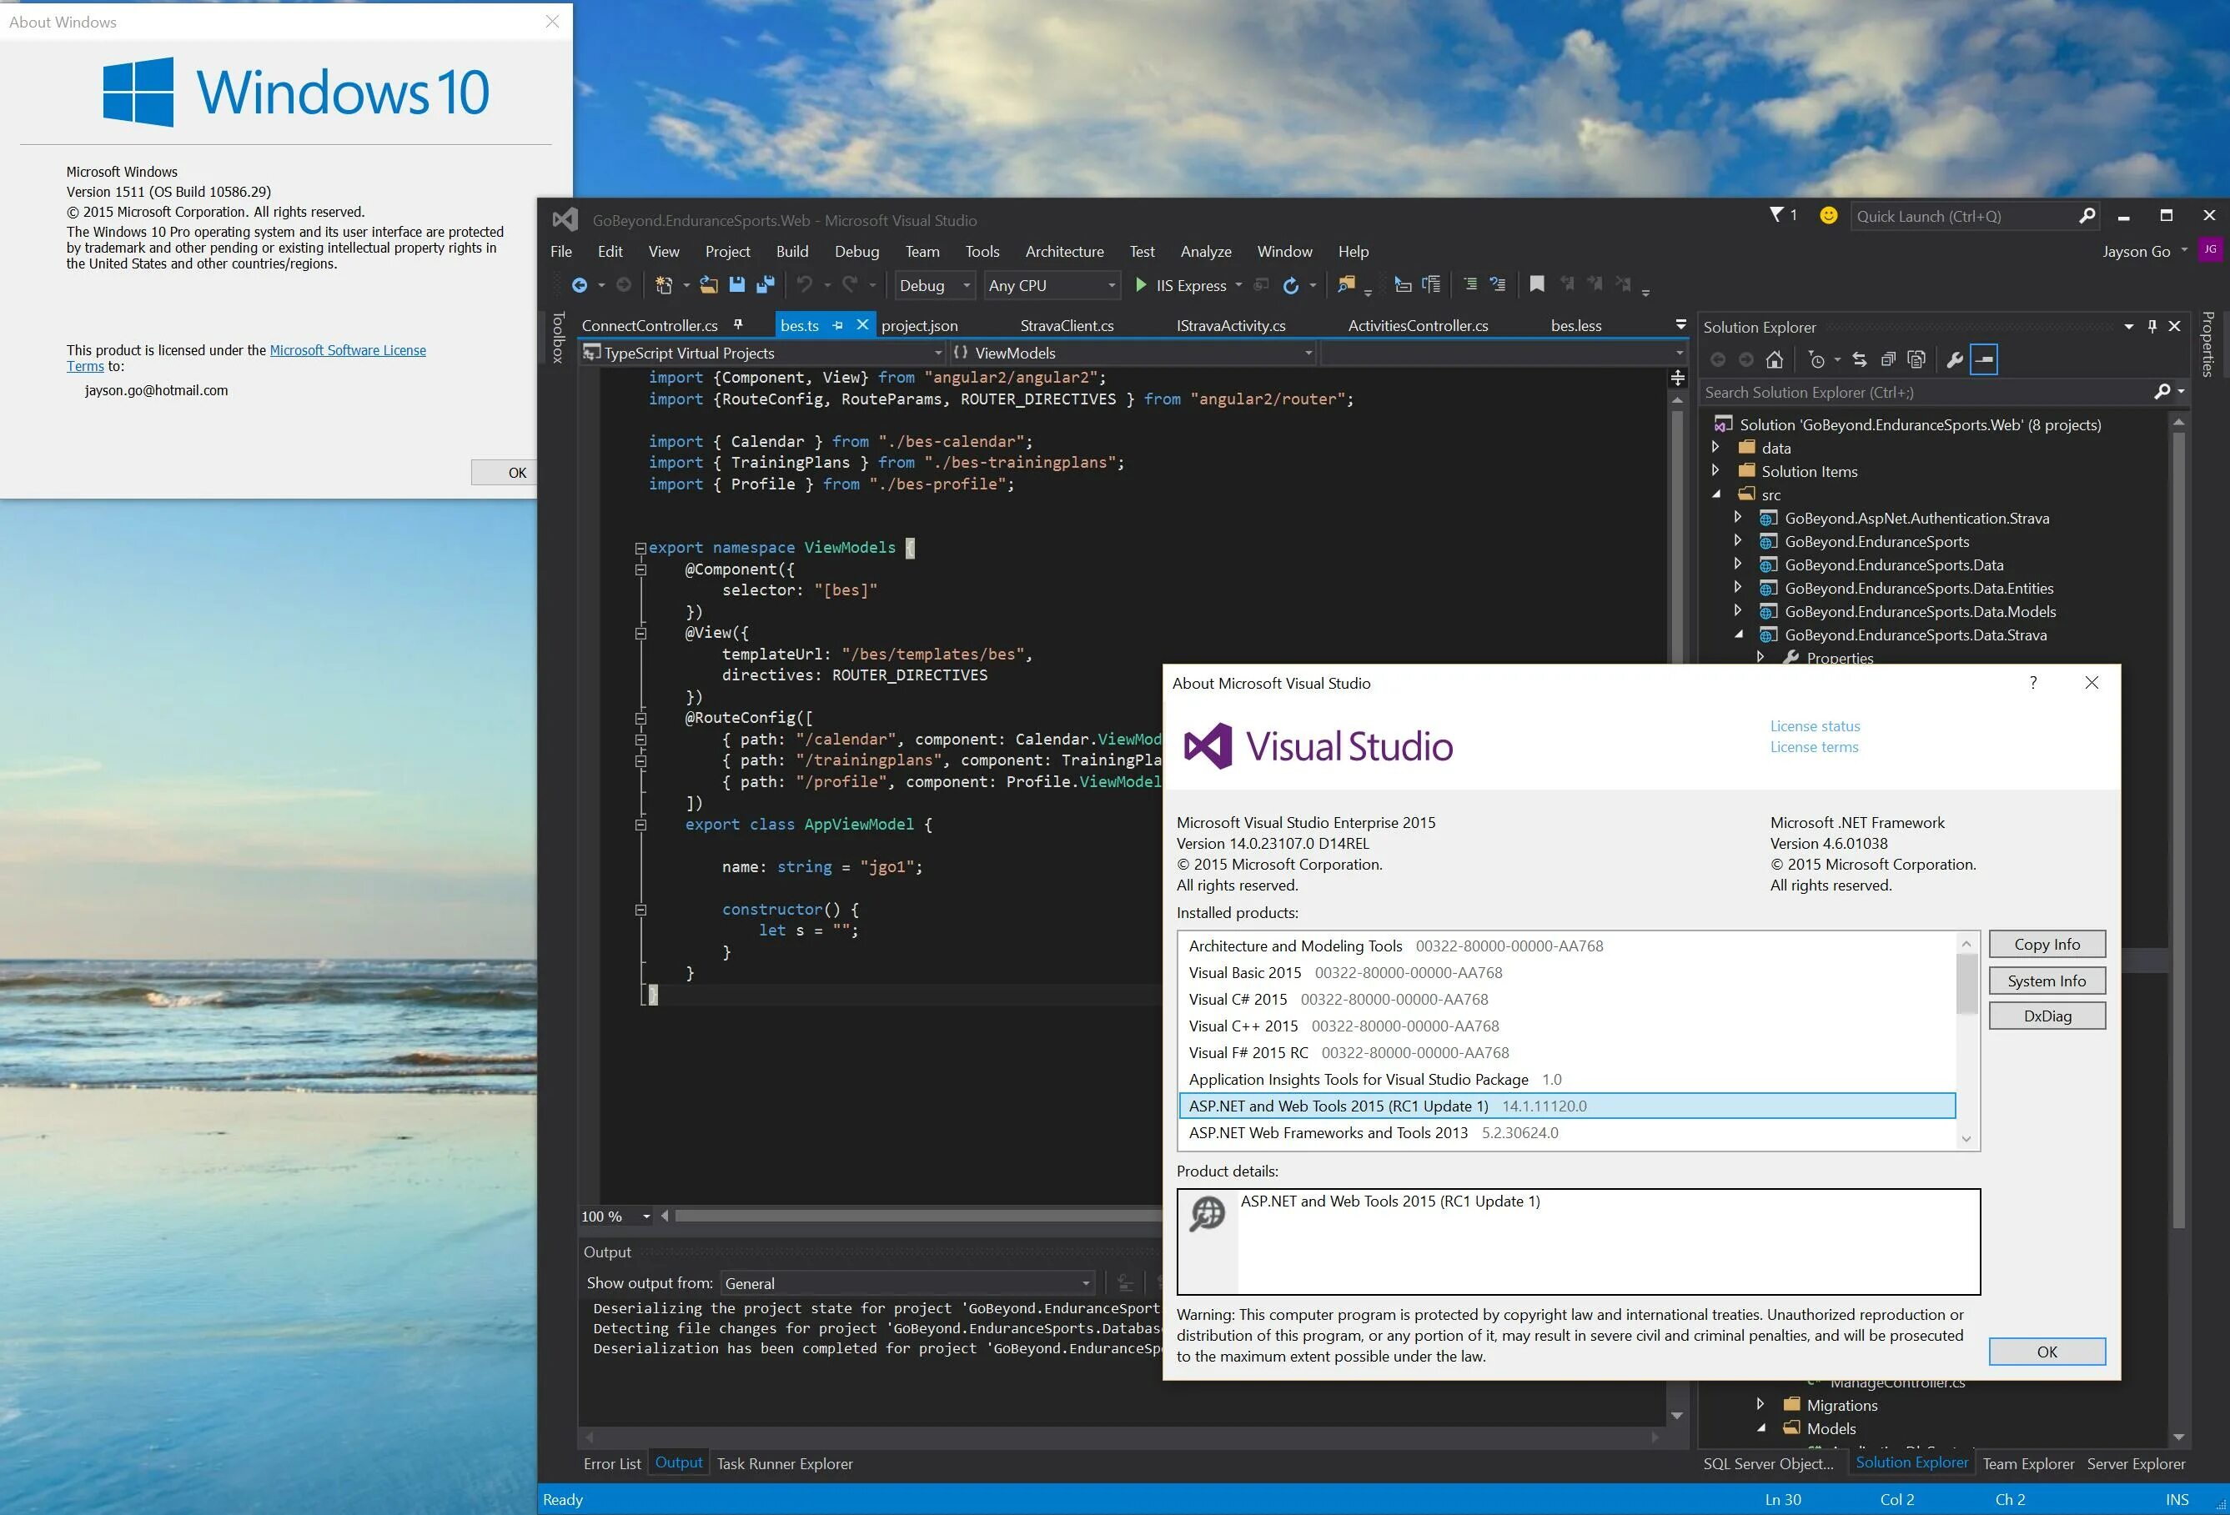Open the Architecture menu
Screen dimensions: 2230x1515
tap(1064, 251)
